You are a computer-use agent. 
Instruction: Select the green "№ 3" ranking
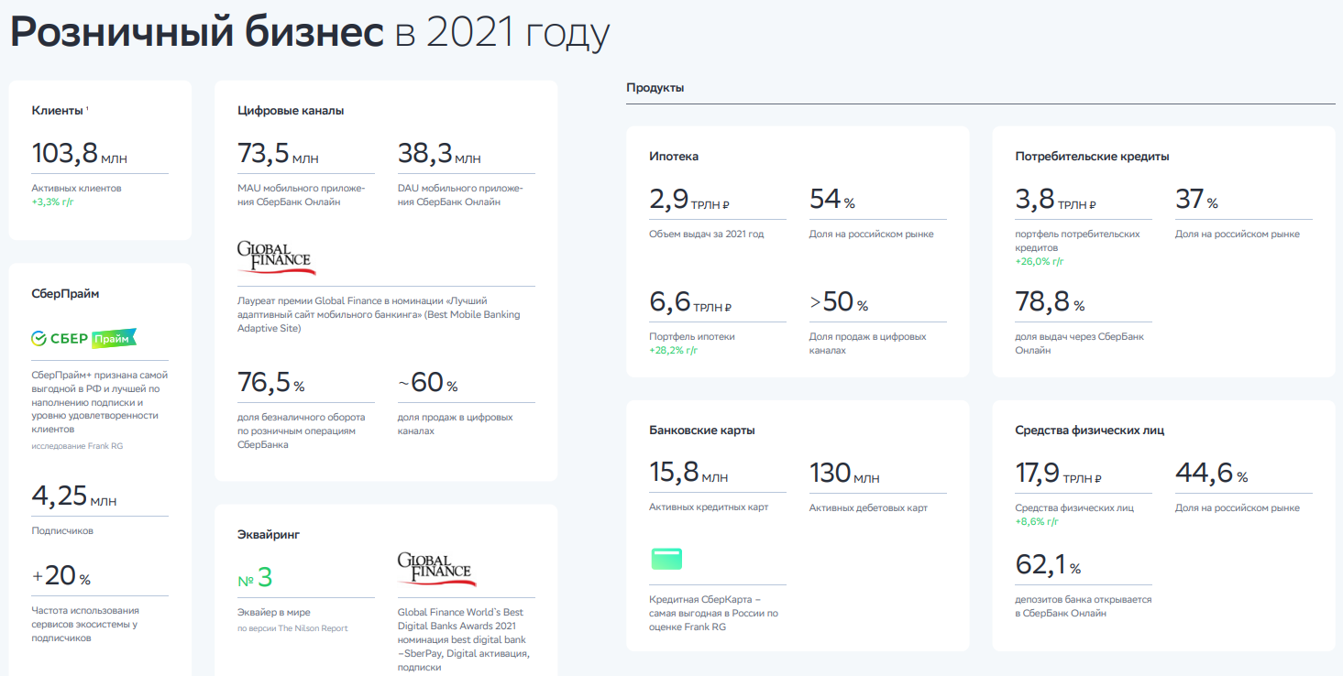point(255,577)
